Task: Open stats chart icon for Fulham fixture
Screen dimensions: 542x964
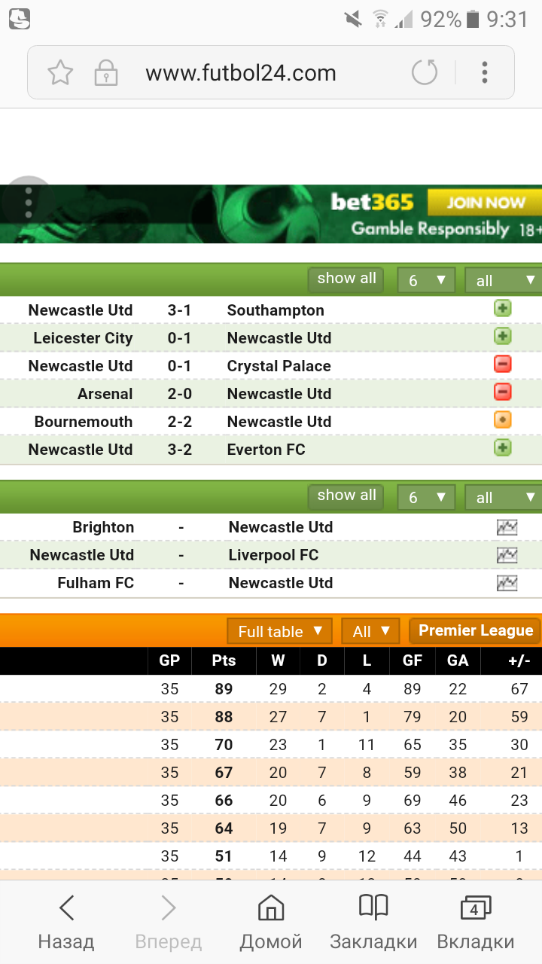Action: (507, 583)
